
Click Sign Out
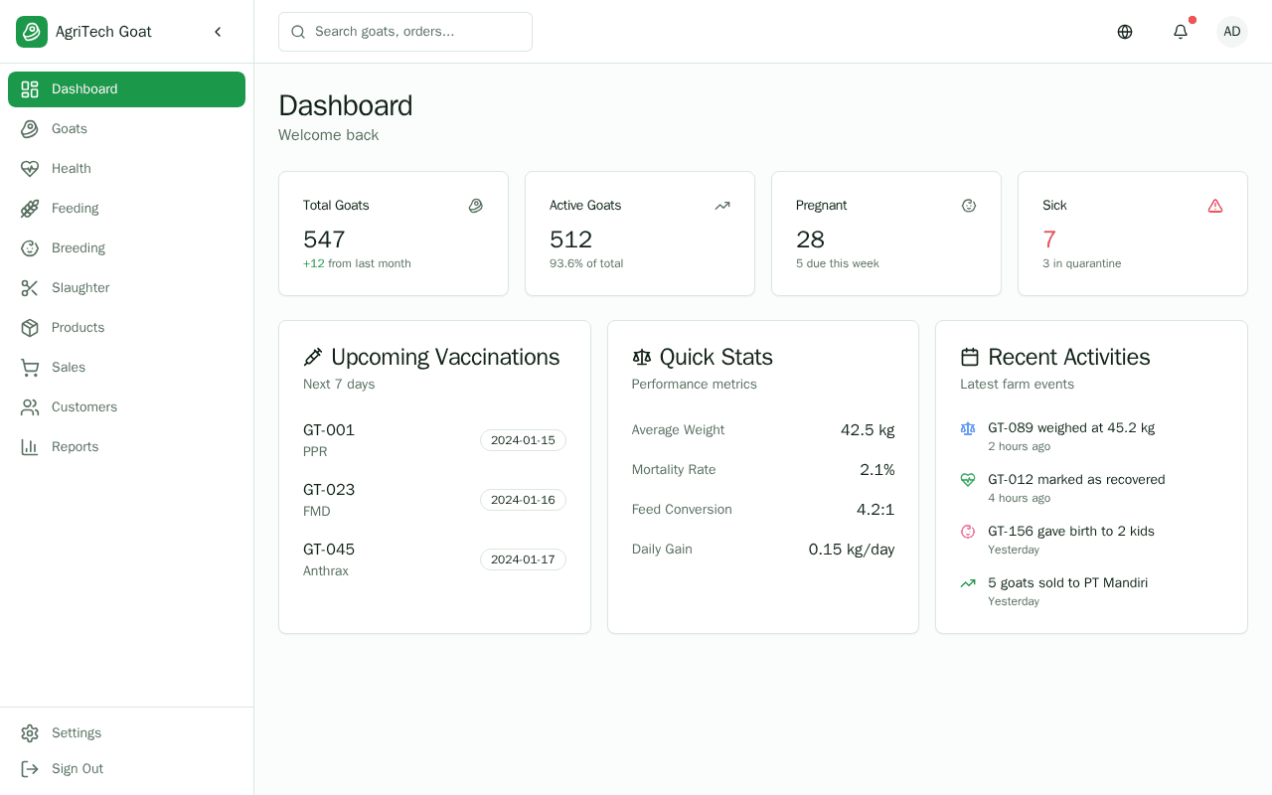coord(126,769)
